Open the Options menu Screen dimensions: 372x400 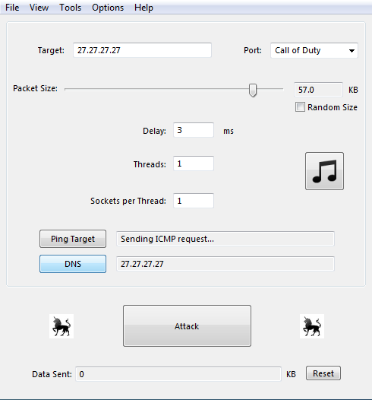(108, 8)
